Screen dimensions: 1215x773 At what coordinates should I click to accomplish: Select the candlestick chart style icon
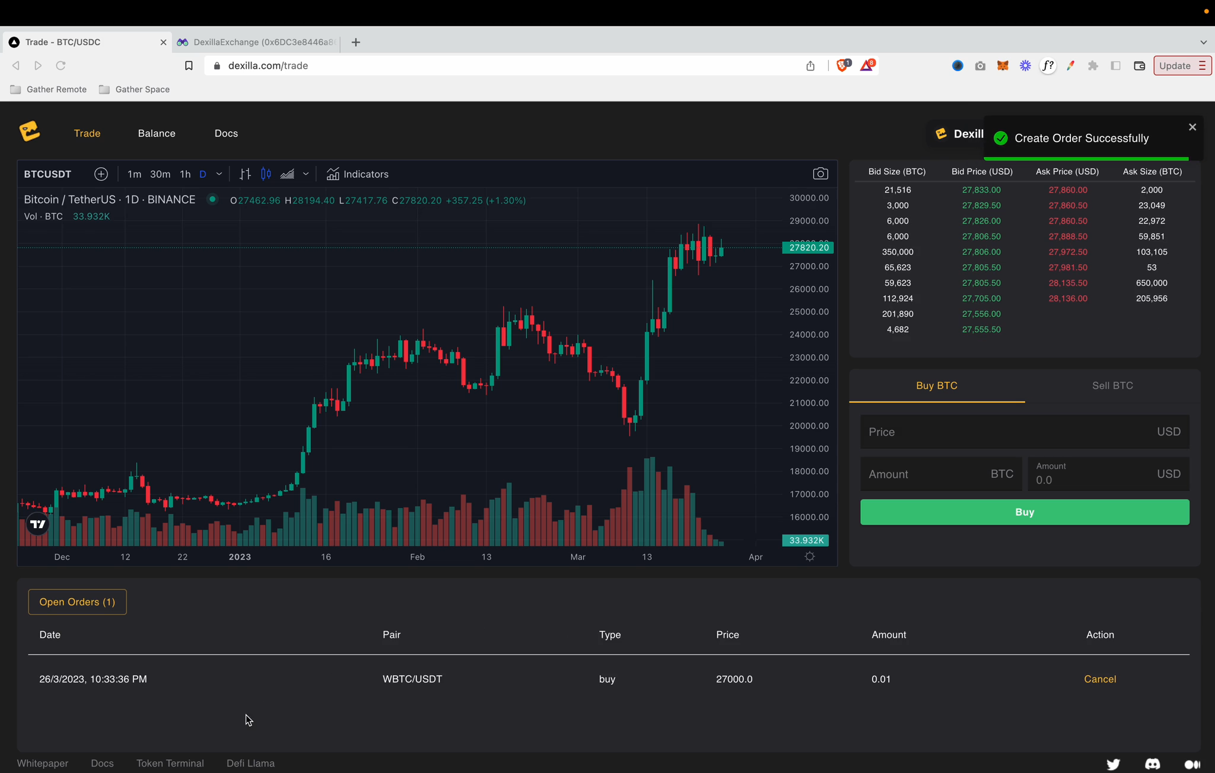[x=266, y=174]
